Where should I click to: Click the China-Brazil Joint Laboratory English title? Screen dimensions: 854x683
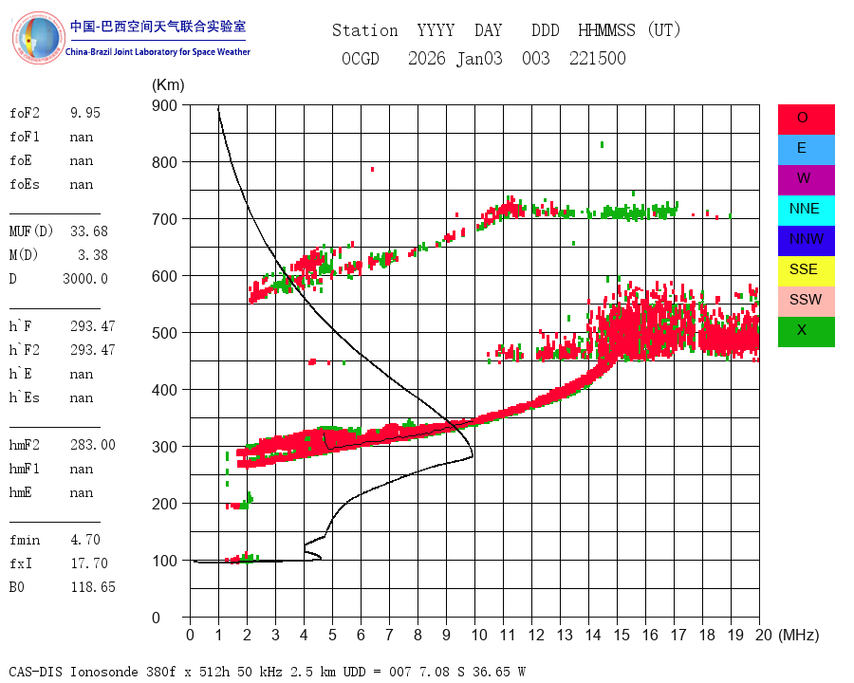tap(158, 52)
